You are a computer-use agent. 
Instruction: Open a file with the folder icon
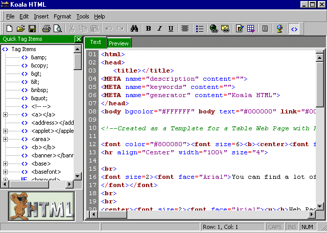pyautogui.click(x=20, y=29)
